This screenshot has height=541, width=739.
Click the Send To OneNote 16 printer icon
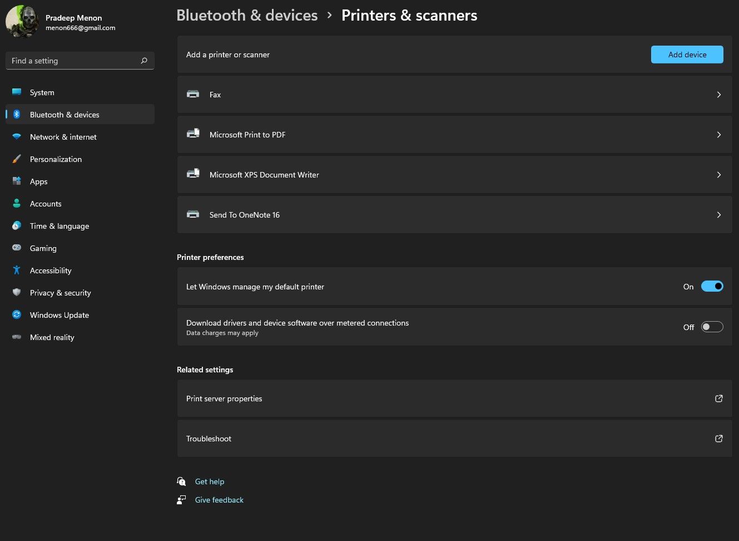click(193, 214)
